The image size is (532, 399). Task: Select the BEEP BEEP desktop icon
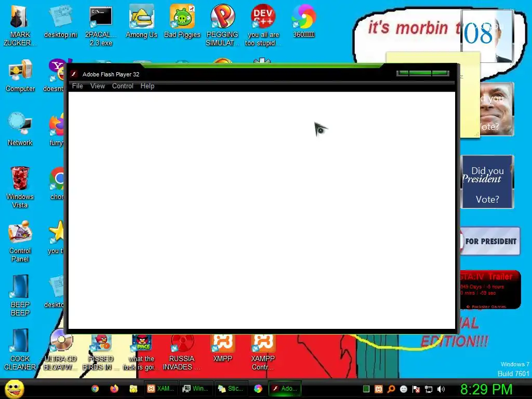(x=20, y=296)
